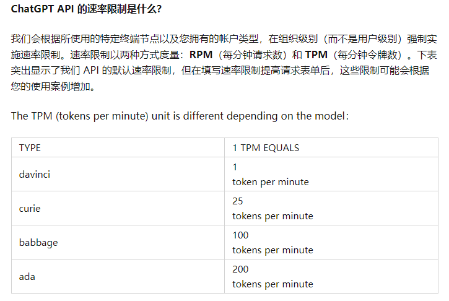Select the curie table cell
Viewport: 449px width, 301px height.
click(x=118, y=208)
